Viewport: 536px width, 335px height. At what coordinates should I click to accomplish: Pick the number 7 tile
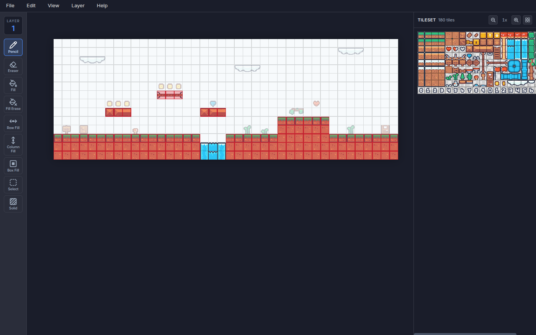469,90
